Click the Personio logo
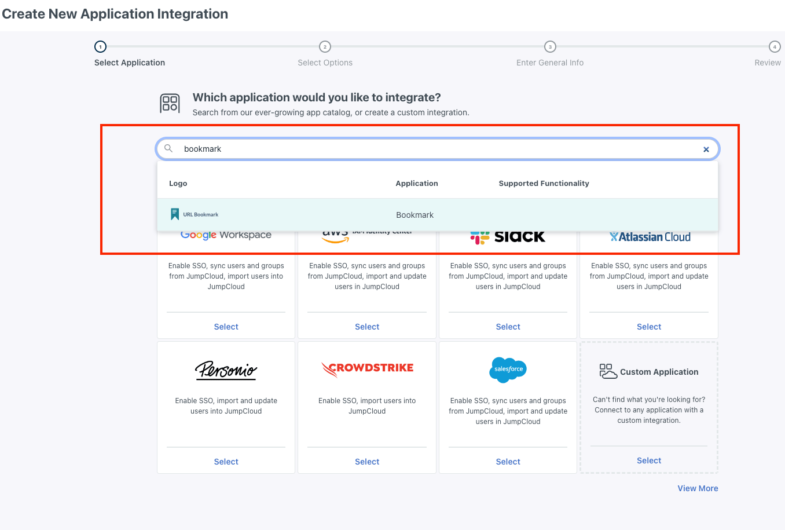 coord(226,370)
